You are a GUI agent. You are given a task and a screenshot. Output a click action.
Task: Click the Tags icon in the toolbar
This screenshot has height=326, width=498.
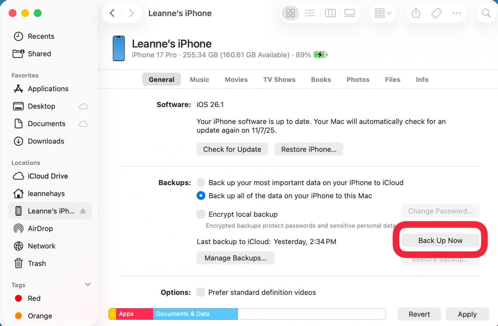tap(436, 13)
